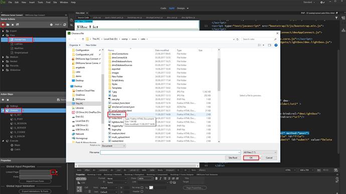This screenshot has height=194, width=346.
Task: Open the help icon in file dialog
Action: click(x=276, y=45)
